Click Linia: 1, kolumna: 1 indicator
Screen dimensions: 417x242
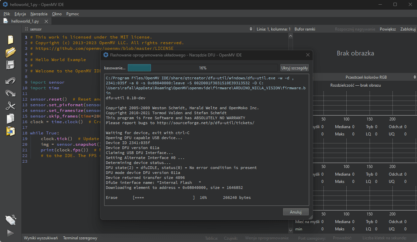pos(274,29)
